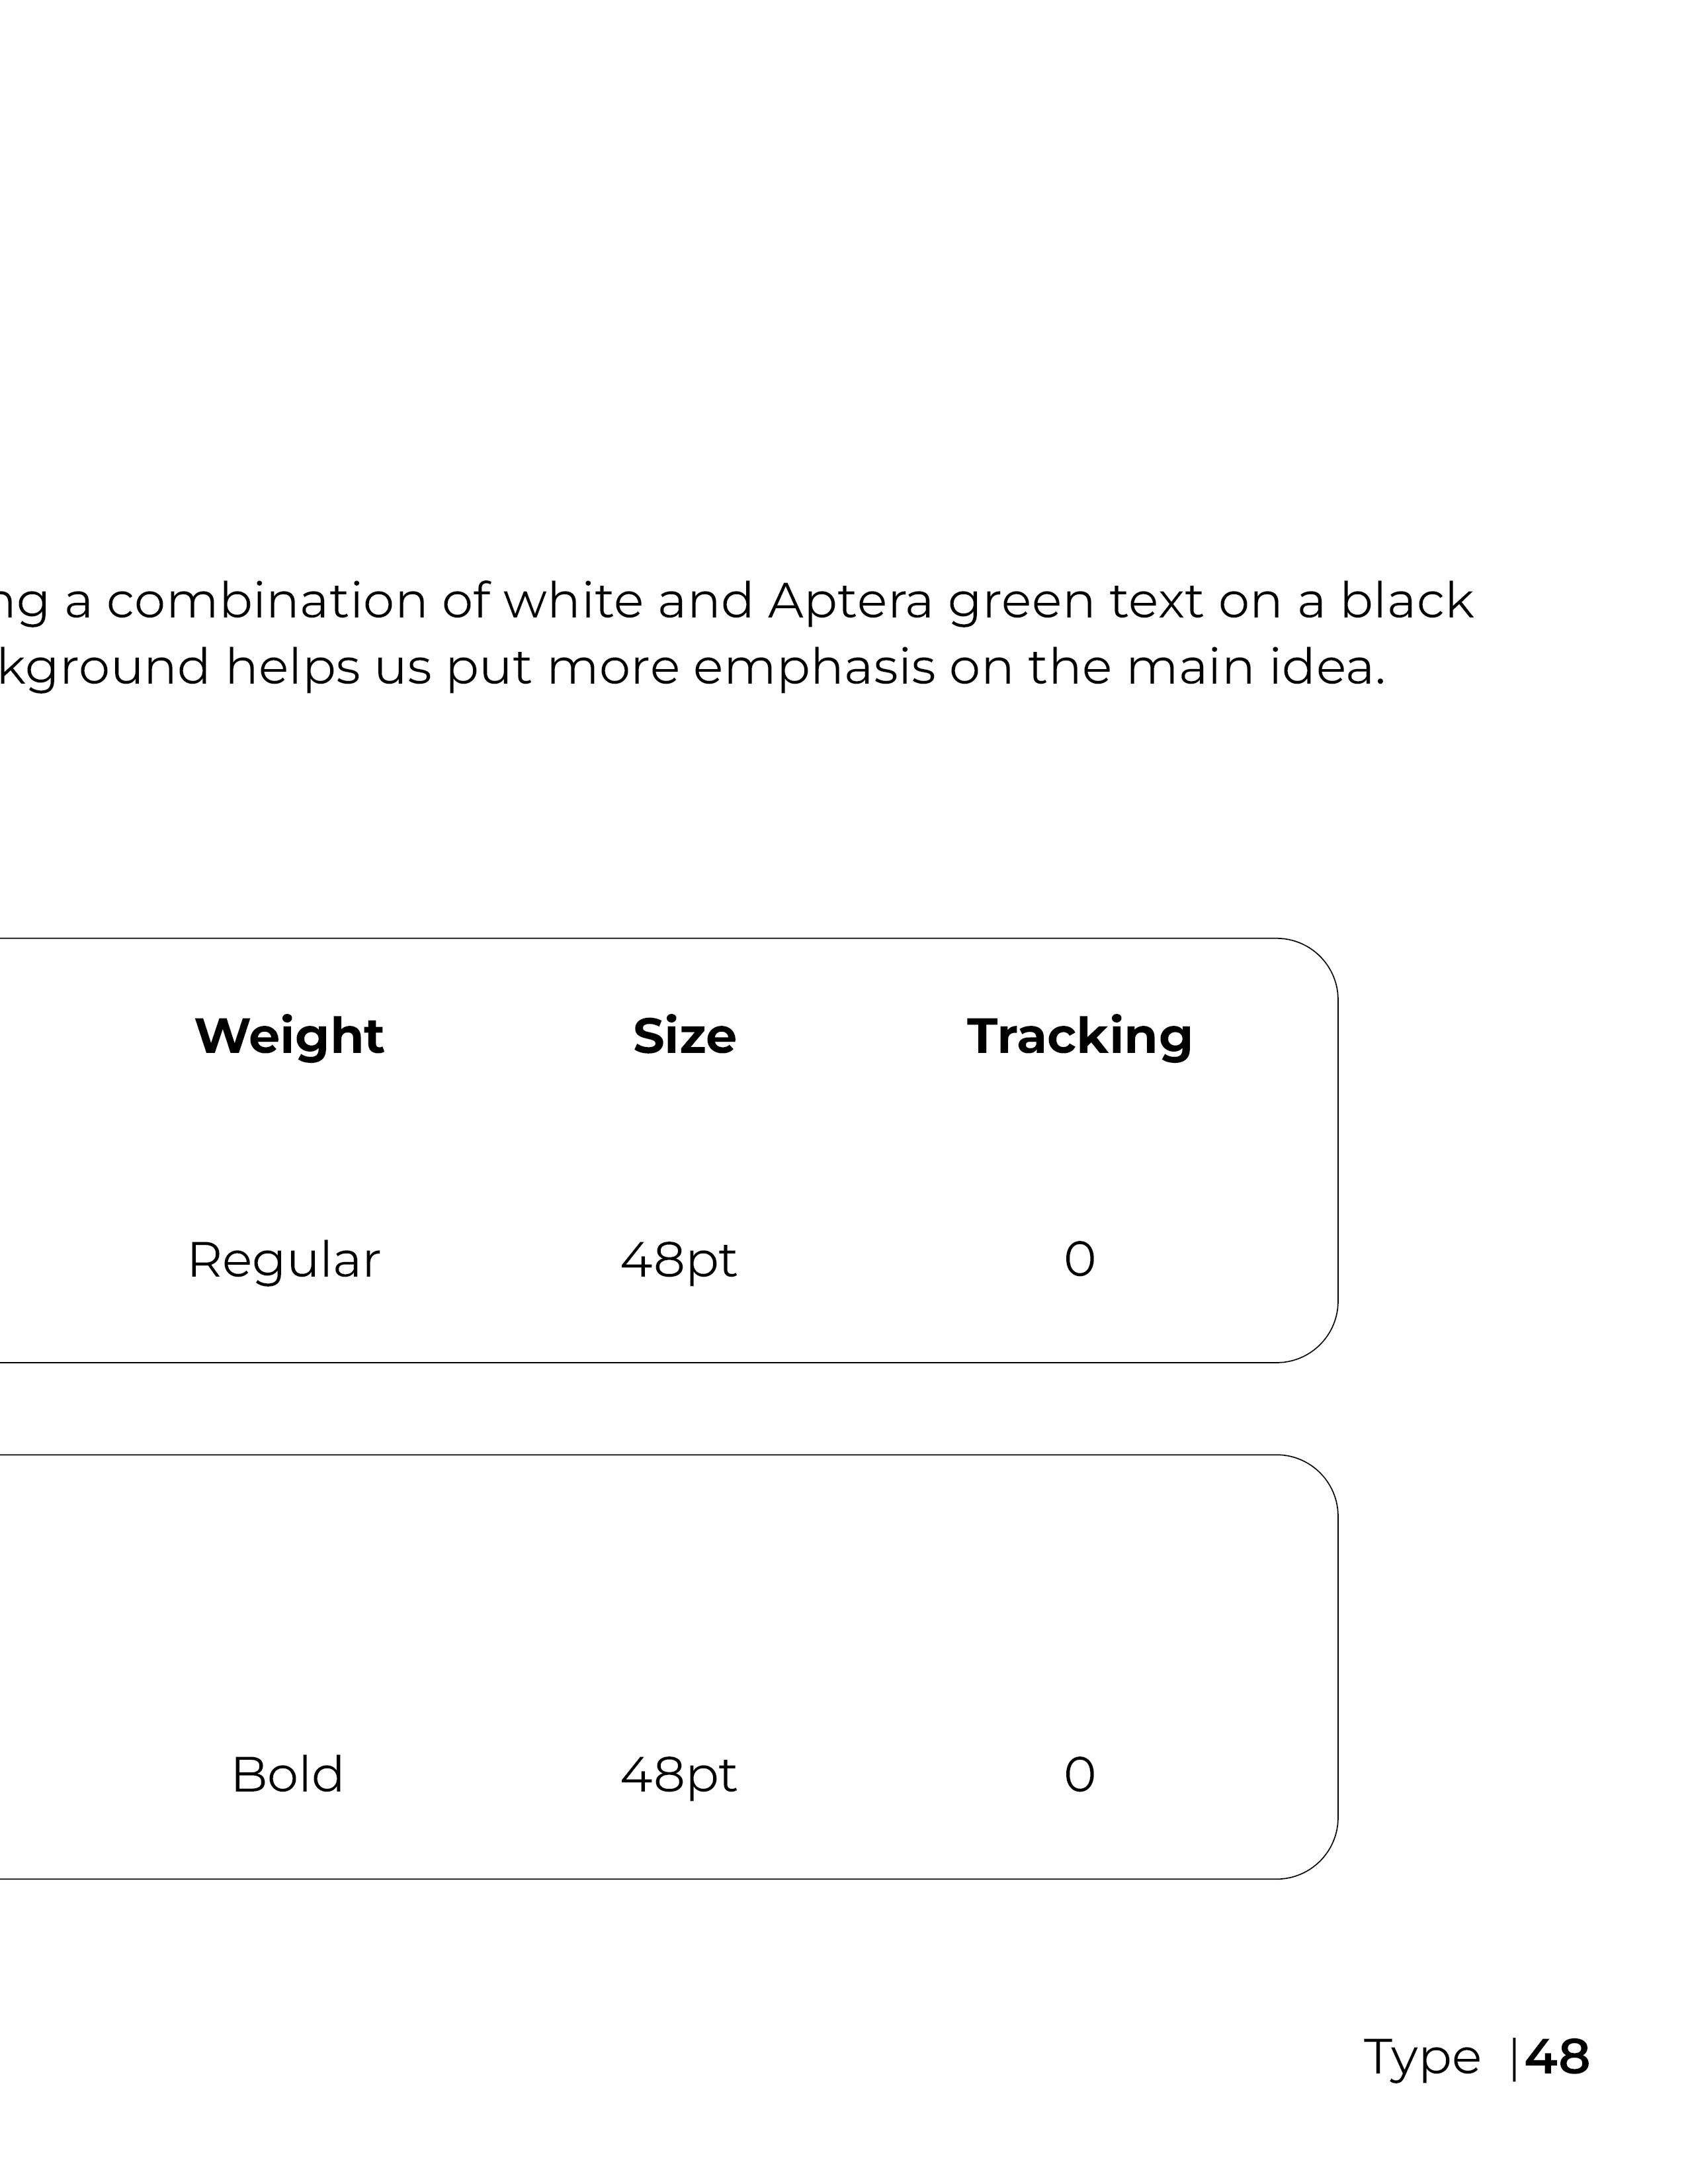This screenshot has width=1690, height=2184.
Task: Select the "Bold" weight value
Action: click(x=287, y=1775)
